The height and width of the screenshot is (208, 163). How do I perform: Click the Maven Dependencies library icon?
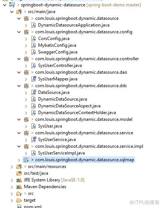coord(19,187)
